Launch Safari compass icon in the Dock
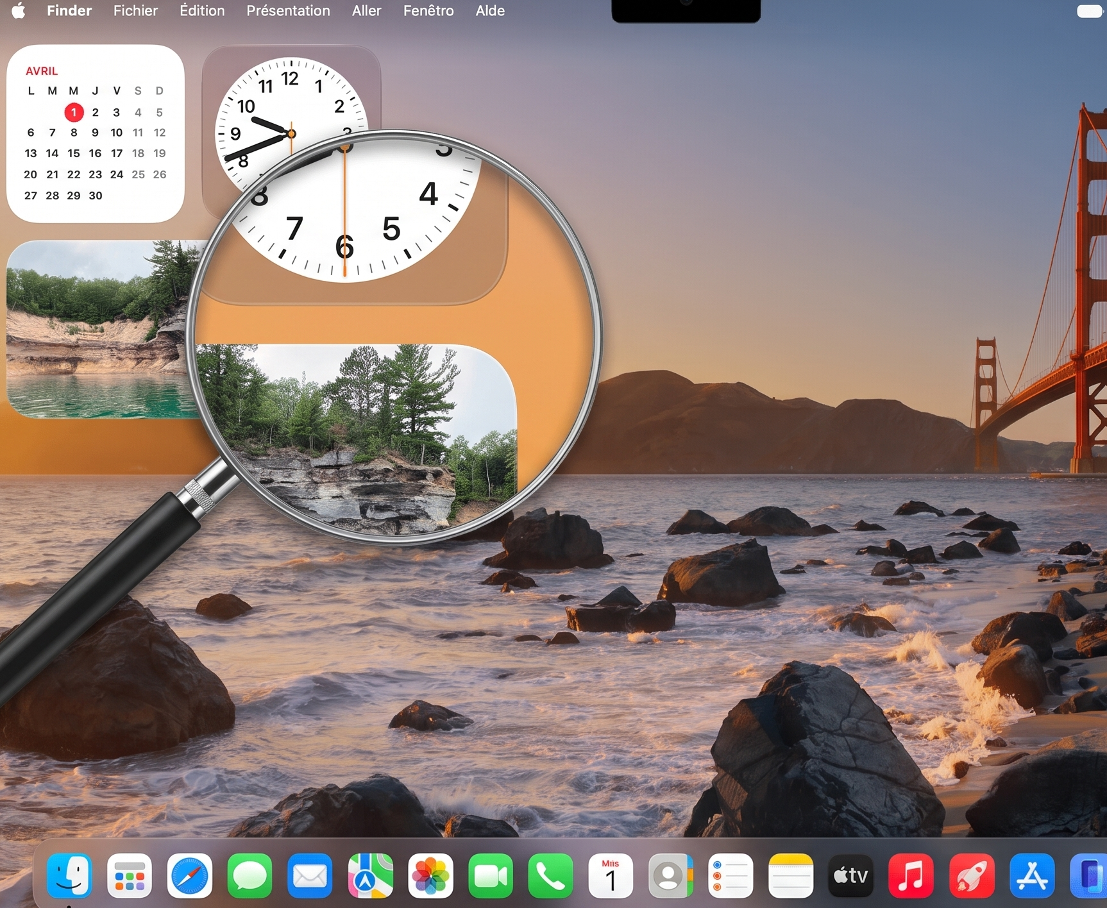Viewport: 1107px width, 908px height. pos(190,876)
